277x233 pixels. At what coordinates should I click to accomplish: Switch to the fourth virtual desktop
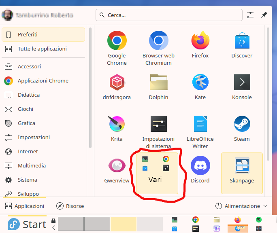150,224
